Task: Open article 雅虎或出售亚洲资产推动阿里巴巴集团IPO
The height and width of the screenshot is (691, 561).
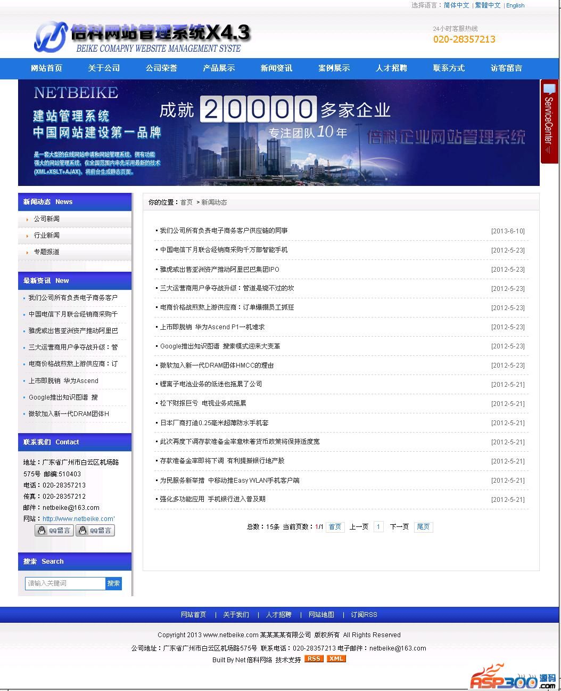Action: 219,270
